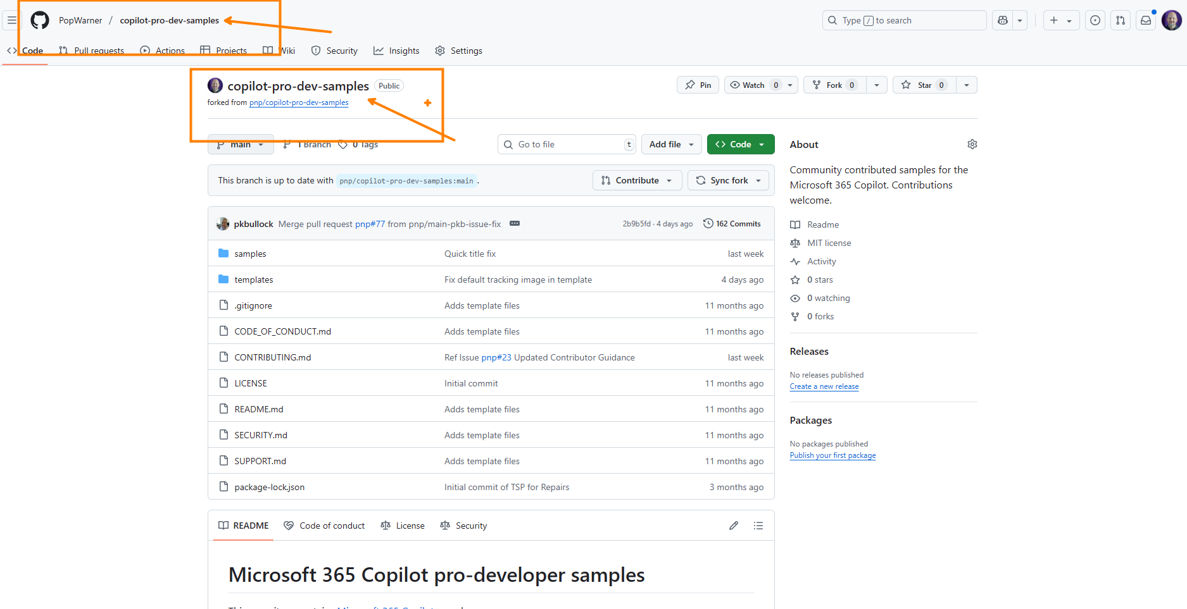Click Publish your first package link
This screenshot has height=609, width=1187.
click(832, 455)
